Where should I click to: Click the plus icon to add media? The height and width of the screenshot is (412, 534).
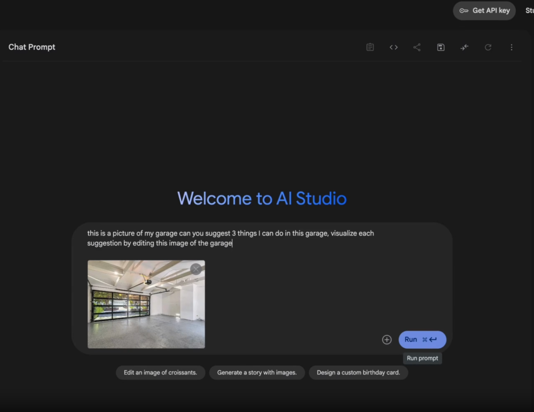tap(387, 340)
